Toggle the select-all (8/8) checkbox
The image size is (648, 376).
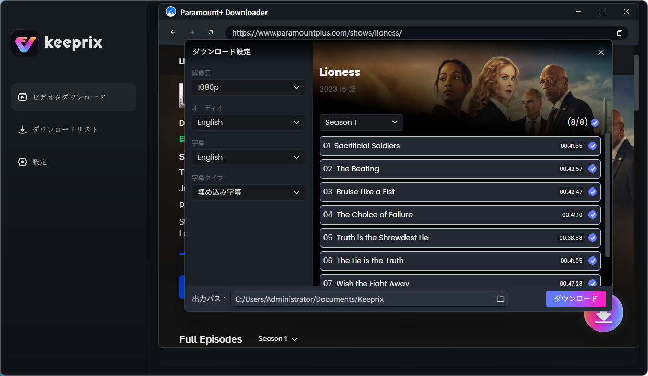pos(594,123)
